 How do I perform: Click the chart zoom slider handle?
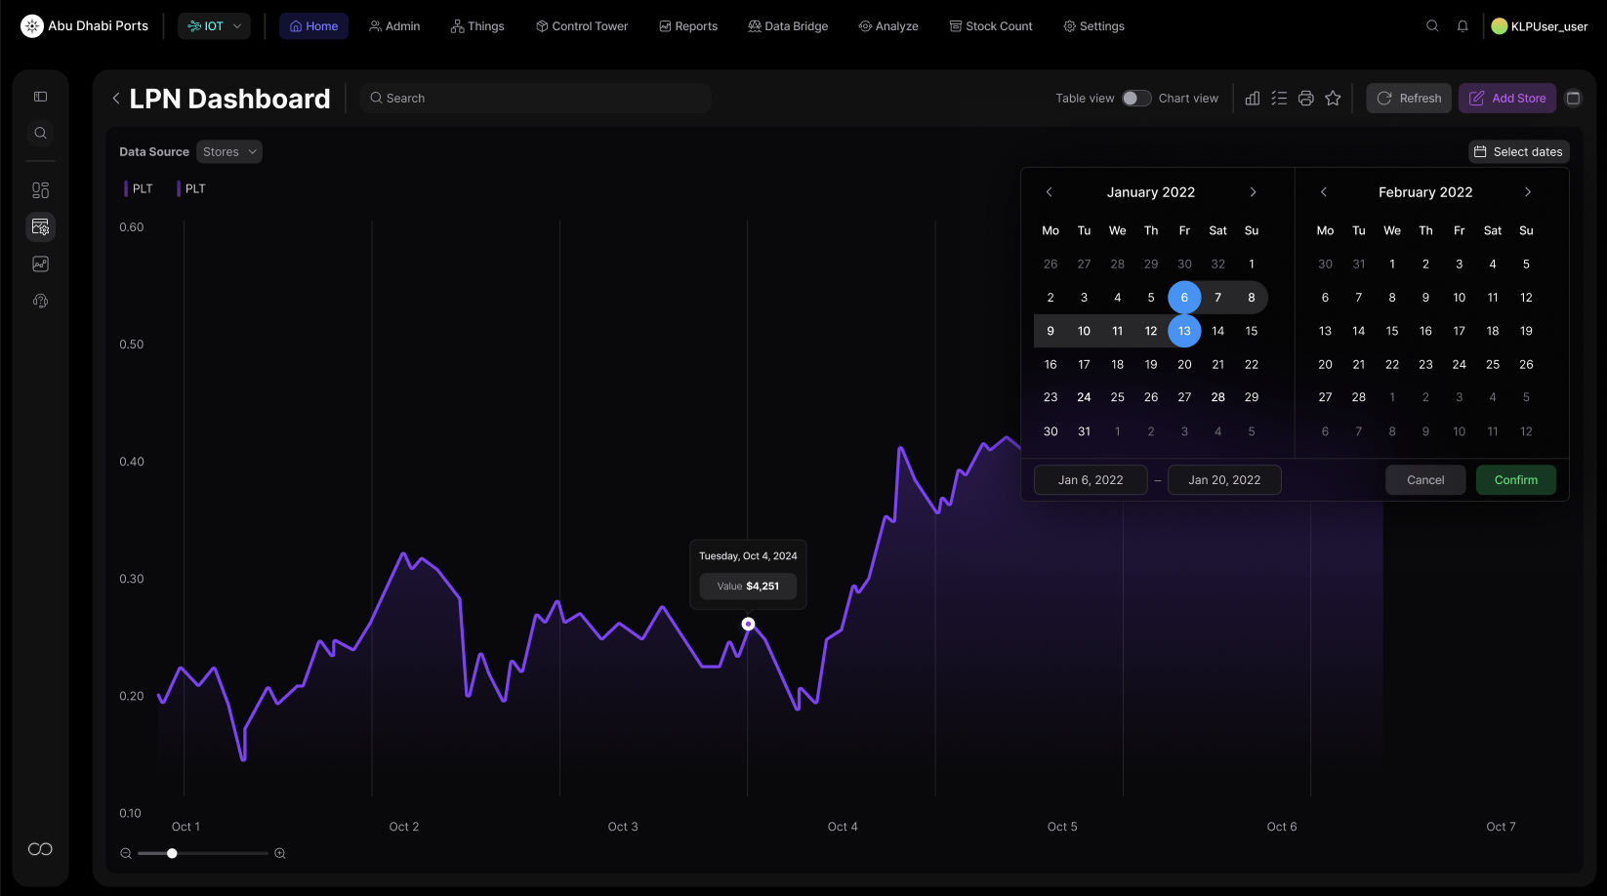pyautogui.click(x=172, y=853)
